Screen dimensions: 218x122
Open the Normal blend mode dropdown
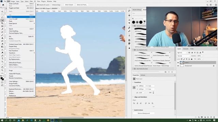pos(184,56)
